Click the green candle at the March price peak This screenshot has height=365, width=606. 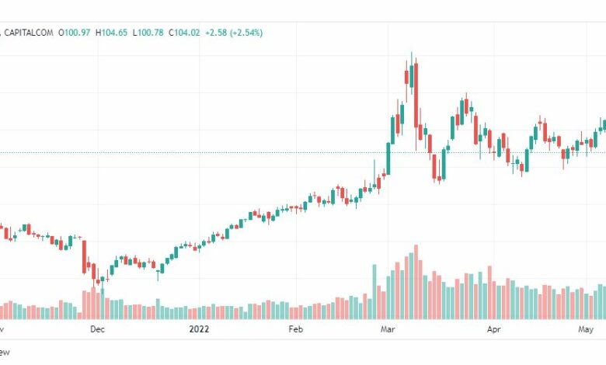(411, 76)
